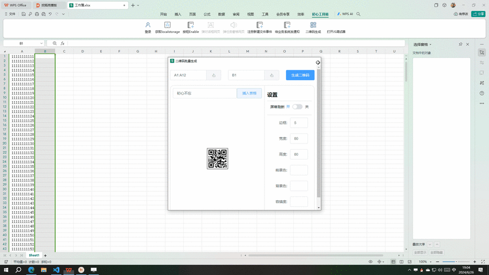Toggle the eye protection mode icon in status bar

click(371, 262)
